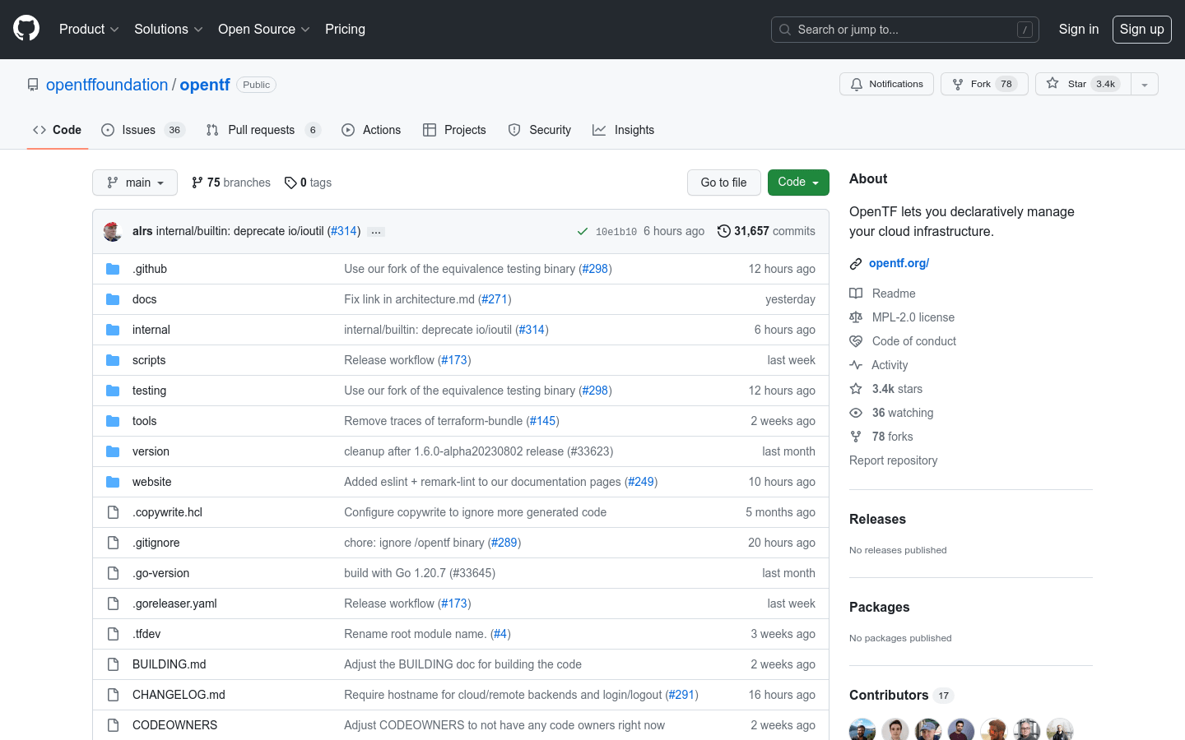Open the scripts folder
The width and height of the screenshot is (1185, 740).
point(149,360)
